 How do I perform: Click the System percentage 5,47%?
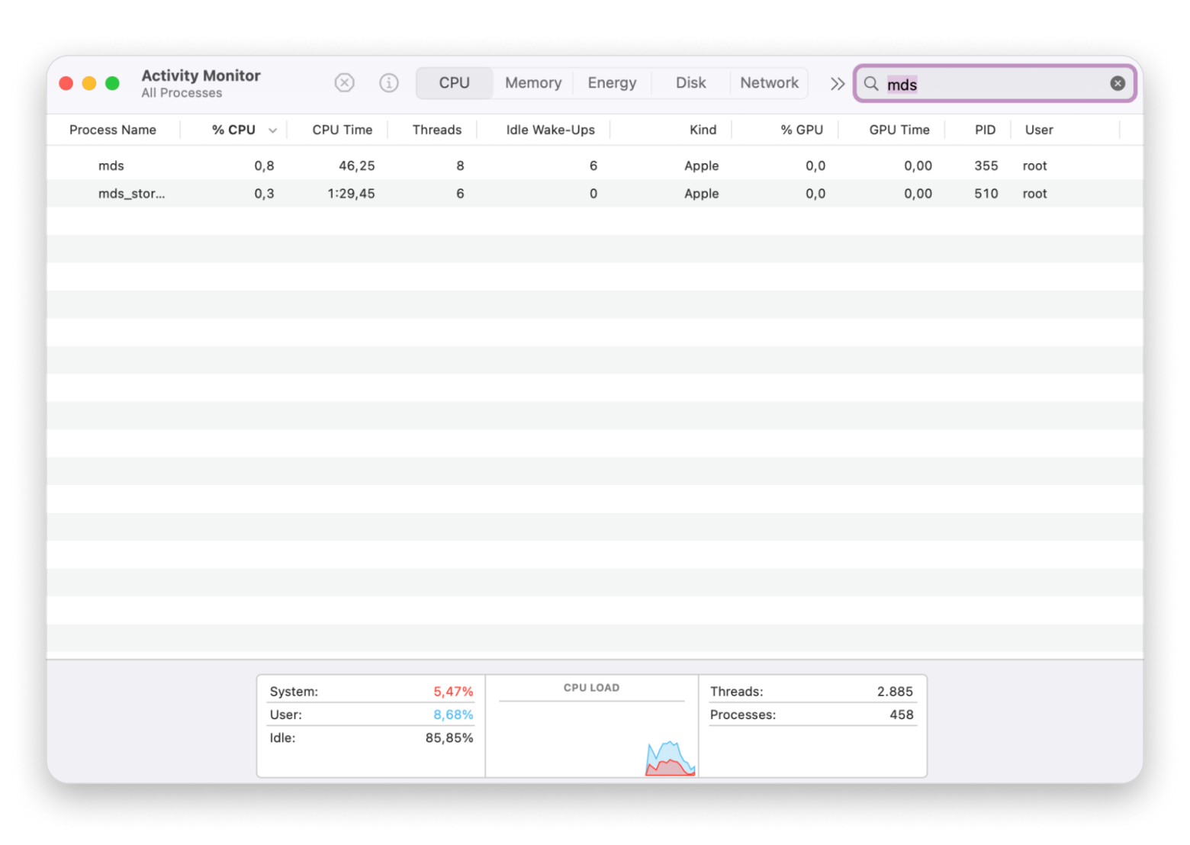click(453, 692)
